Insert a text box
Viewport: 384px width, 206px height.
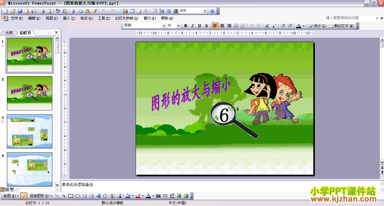coord(84,196)
